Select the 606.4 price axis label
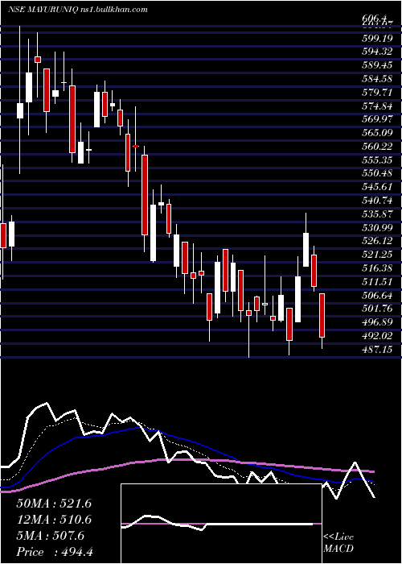The width and height of the screenshot is (402, 564). point(375,19)
